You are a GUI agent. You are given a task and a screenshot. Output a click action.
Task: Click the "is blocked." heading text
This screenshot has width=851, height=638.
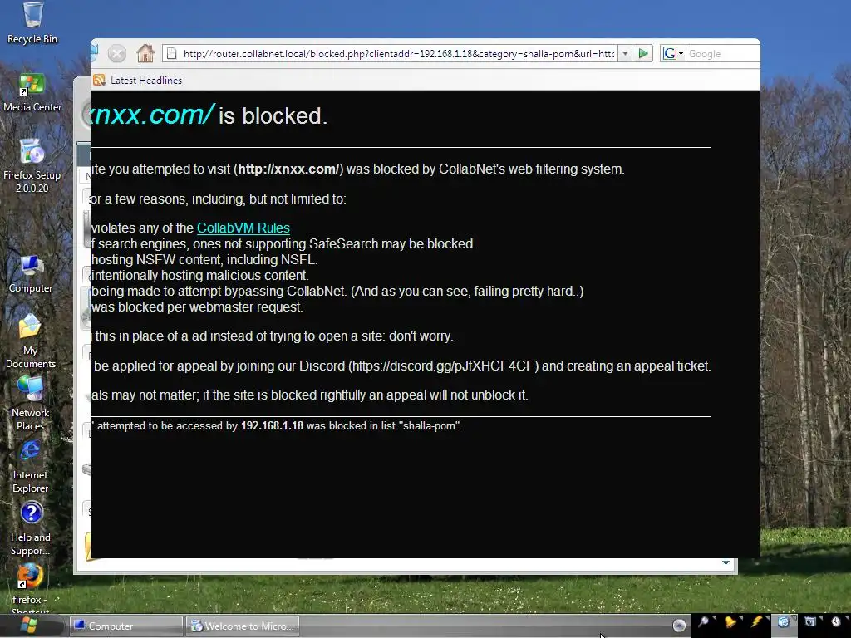click(x=273, y=116)
